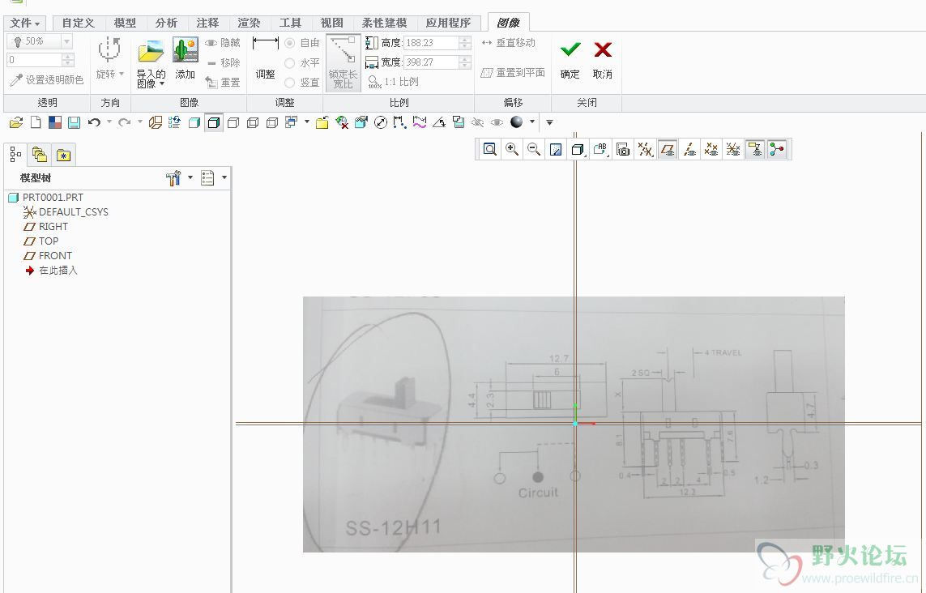Click the set transparent color eyedropper
This screenshot has width=926, height=593.
pos(47,79)
